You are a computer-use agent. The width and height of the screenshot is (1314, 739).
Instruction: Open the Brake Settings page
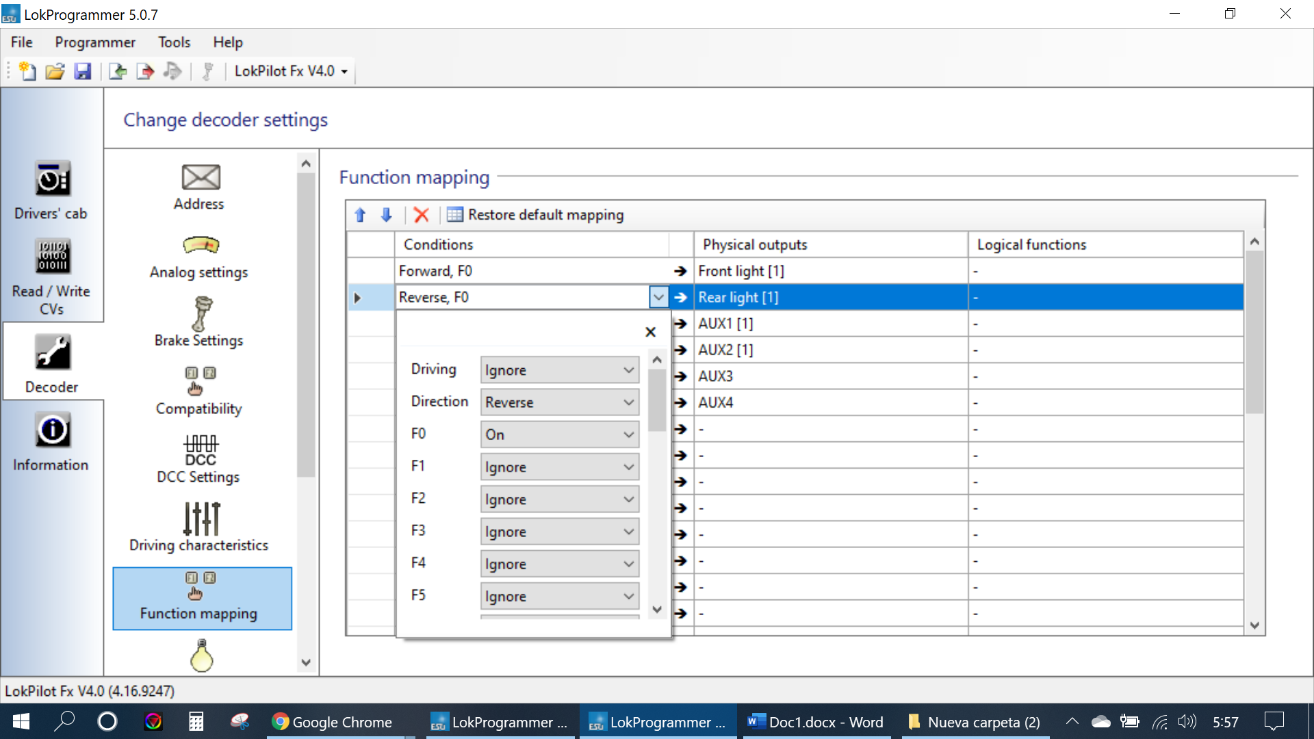point(199,322)
